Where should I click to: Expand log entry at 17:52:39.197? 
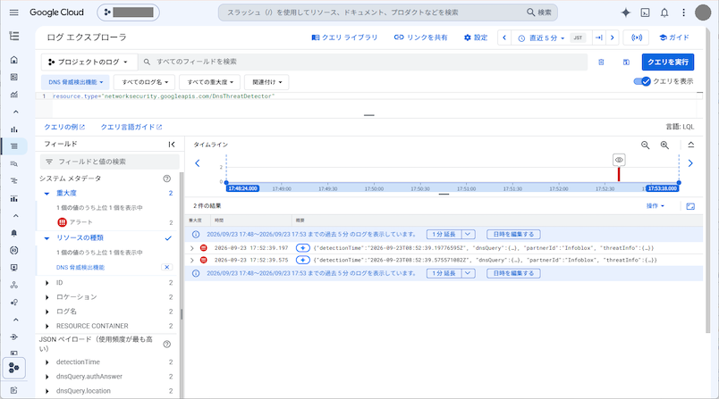(x=192, y=248)
